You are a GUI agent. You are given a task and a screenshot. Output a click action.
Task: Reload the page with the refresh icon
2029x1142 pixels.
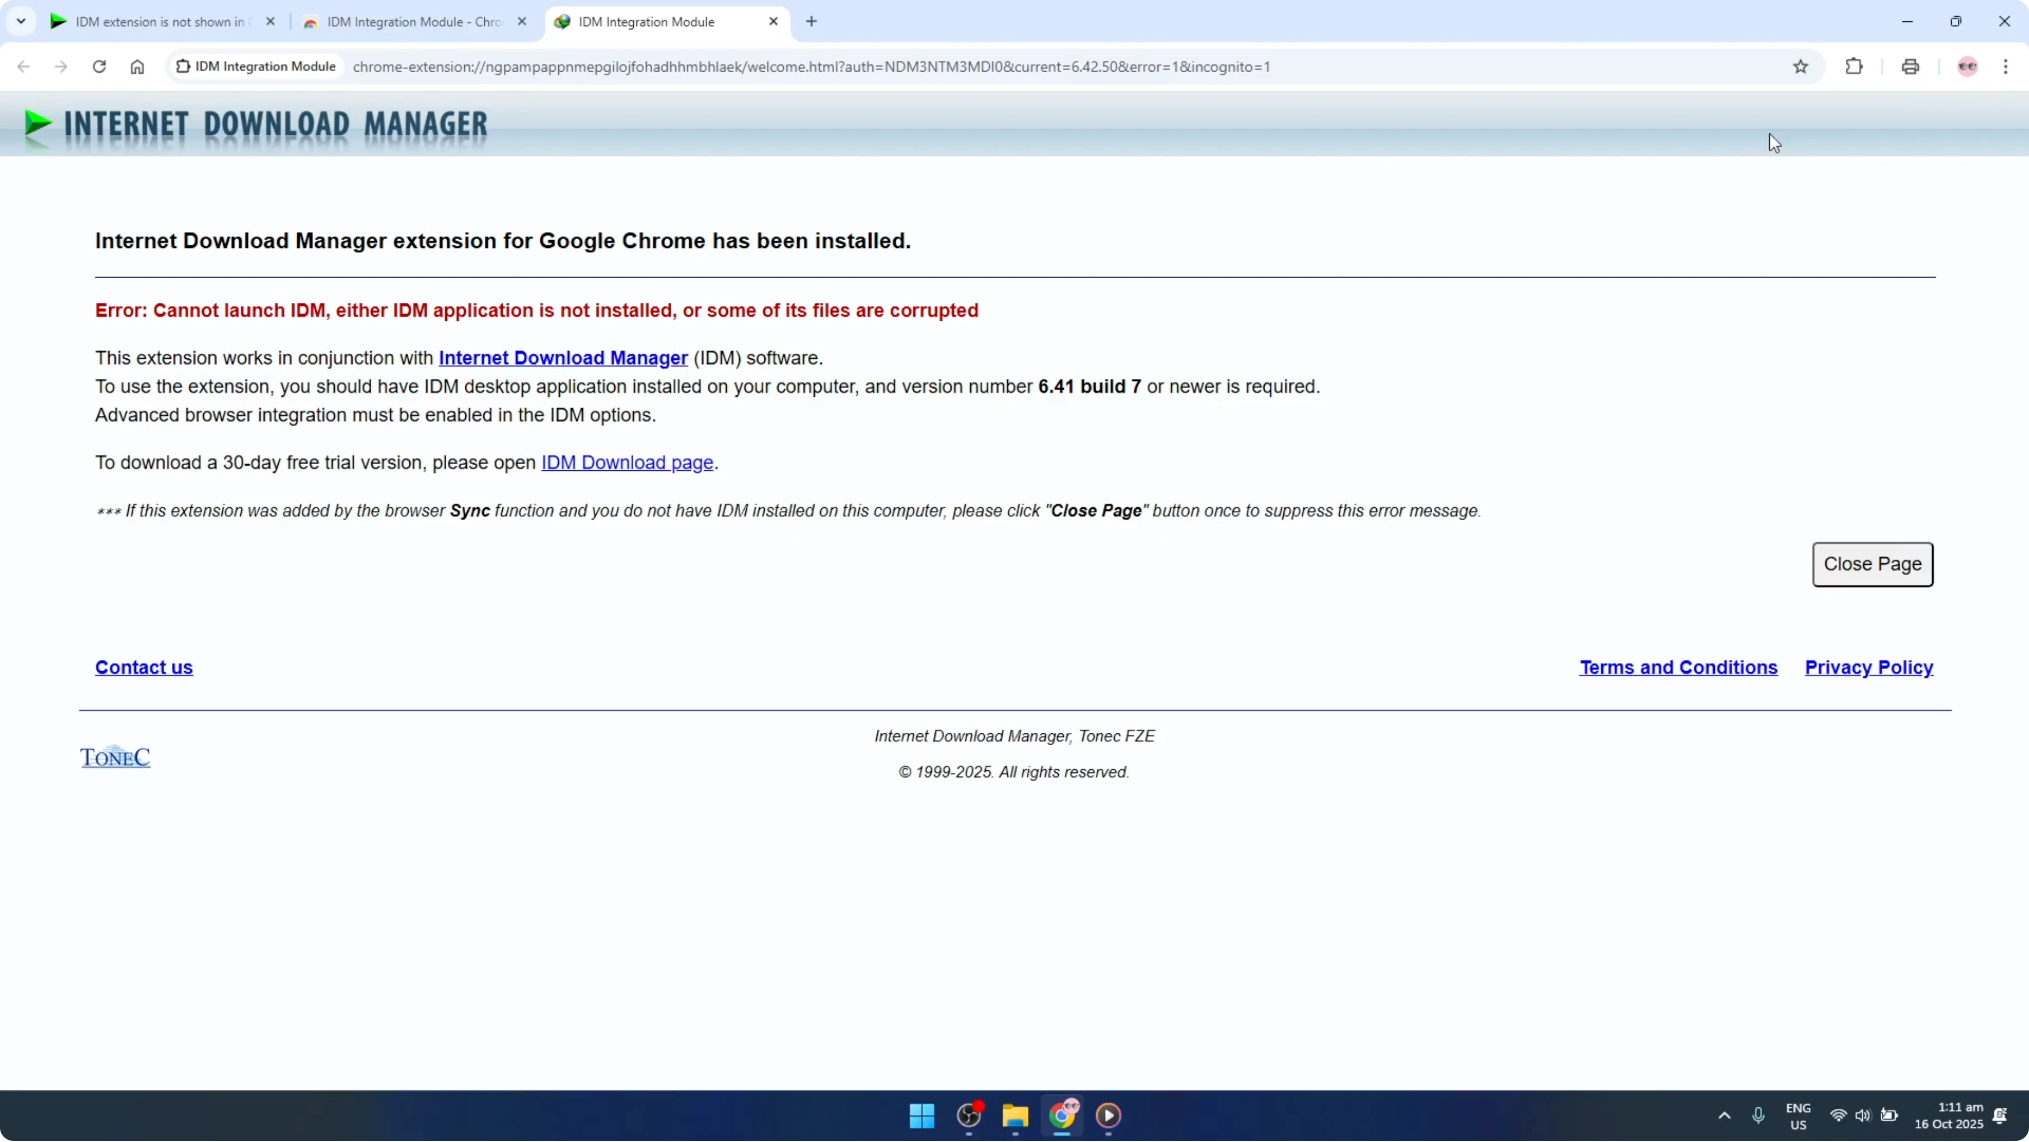pyautogui.click(x=99, y=66)
